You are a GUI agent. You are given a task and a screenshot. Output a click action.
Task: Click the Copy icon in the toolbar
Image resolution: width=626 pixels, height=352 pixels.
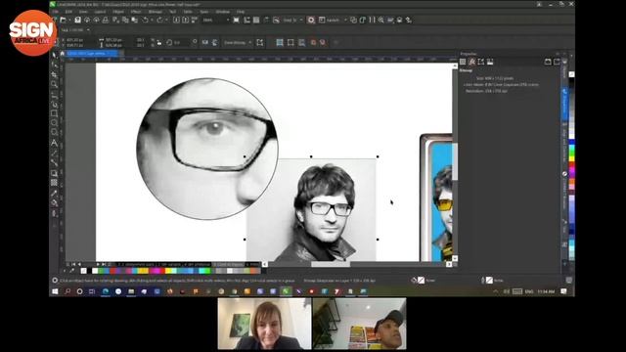pos(125,20)
